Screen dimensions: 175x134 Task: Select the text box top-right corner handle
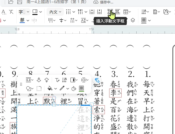coord(92,105)
